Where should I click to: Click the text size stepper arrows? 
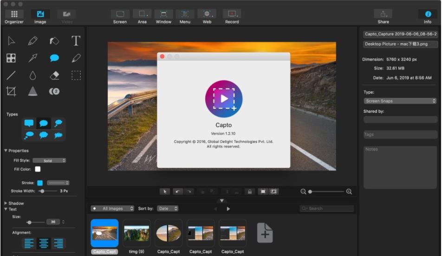coord(64,222)
